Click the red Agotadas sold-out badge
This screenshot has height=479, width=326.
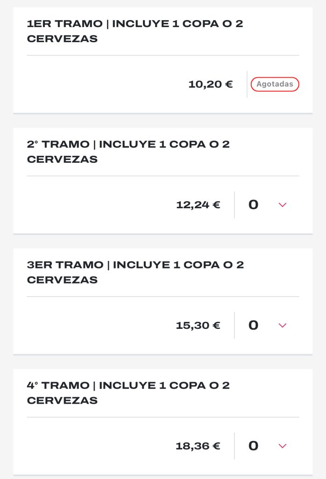pyautogui.click(x=275, y=84)
